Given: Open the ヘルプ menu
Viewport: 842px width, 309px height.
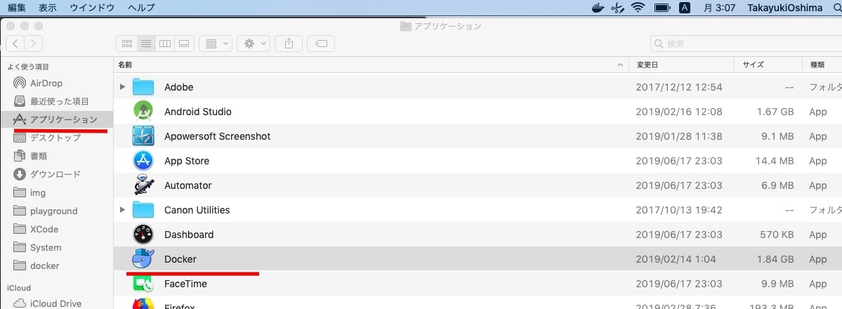Looking at the screenshot, I should tap(142, 8).
